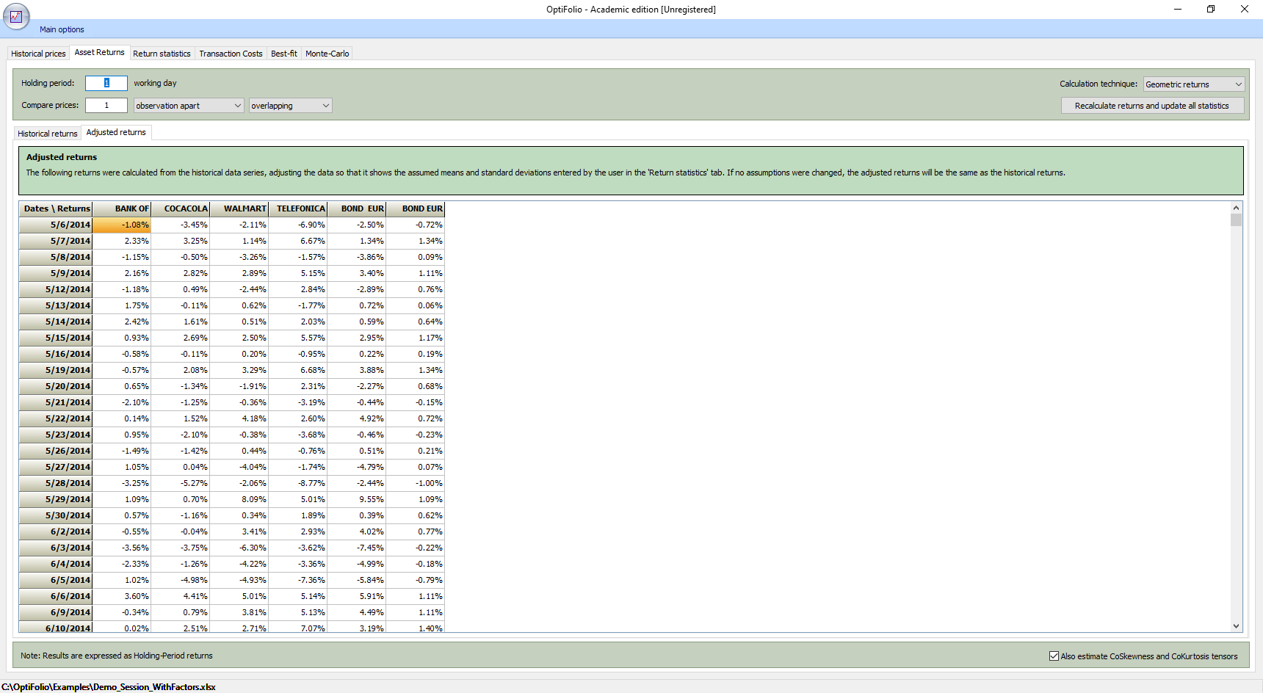
Task: Click the Compare prices input field
Action: tap(106, 105)
